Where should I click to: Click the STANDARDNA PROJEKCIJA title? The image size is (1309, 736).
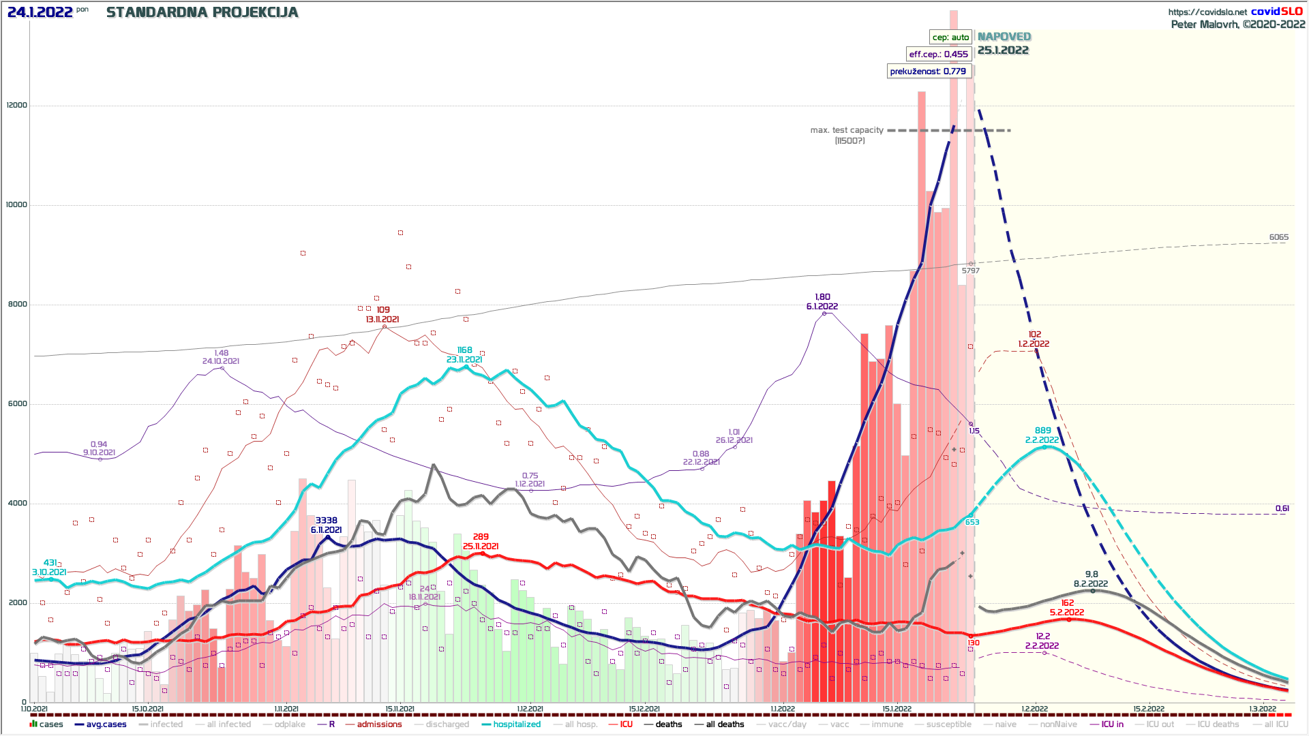coord(202,12)
